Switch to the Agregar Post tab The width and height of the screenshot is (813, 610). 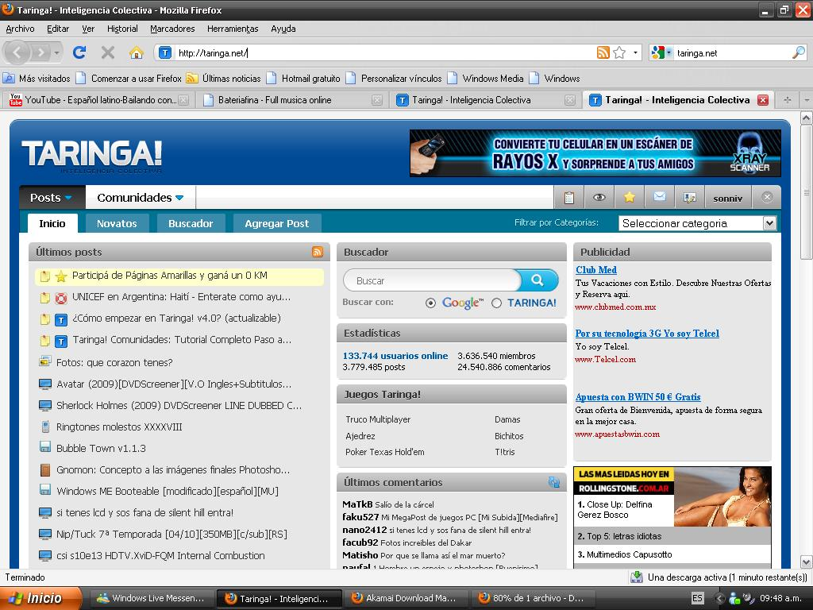point(277,223)
